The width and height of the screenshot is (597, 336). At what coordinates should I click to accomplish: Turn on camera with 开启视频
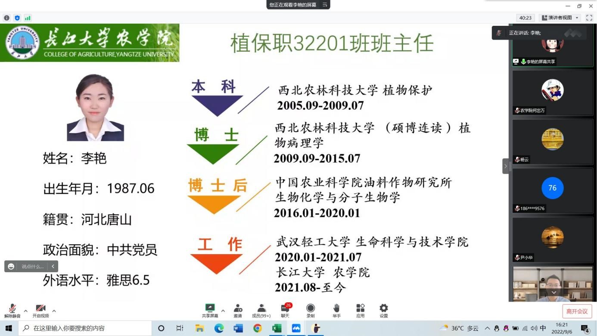click(x=40, y=308)
